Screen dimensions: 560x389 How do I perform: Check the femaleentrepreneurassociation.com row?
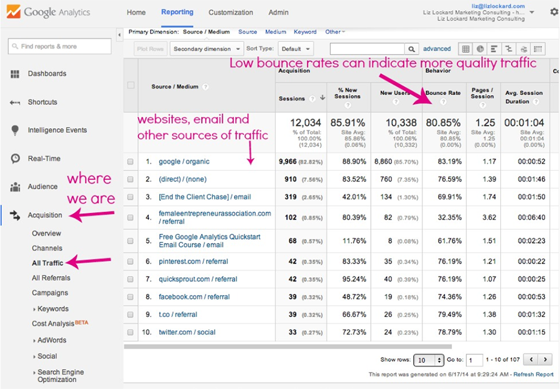(131, 217)
